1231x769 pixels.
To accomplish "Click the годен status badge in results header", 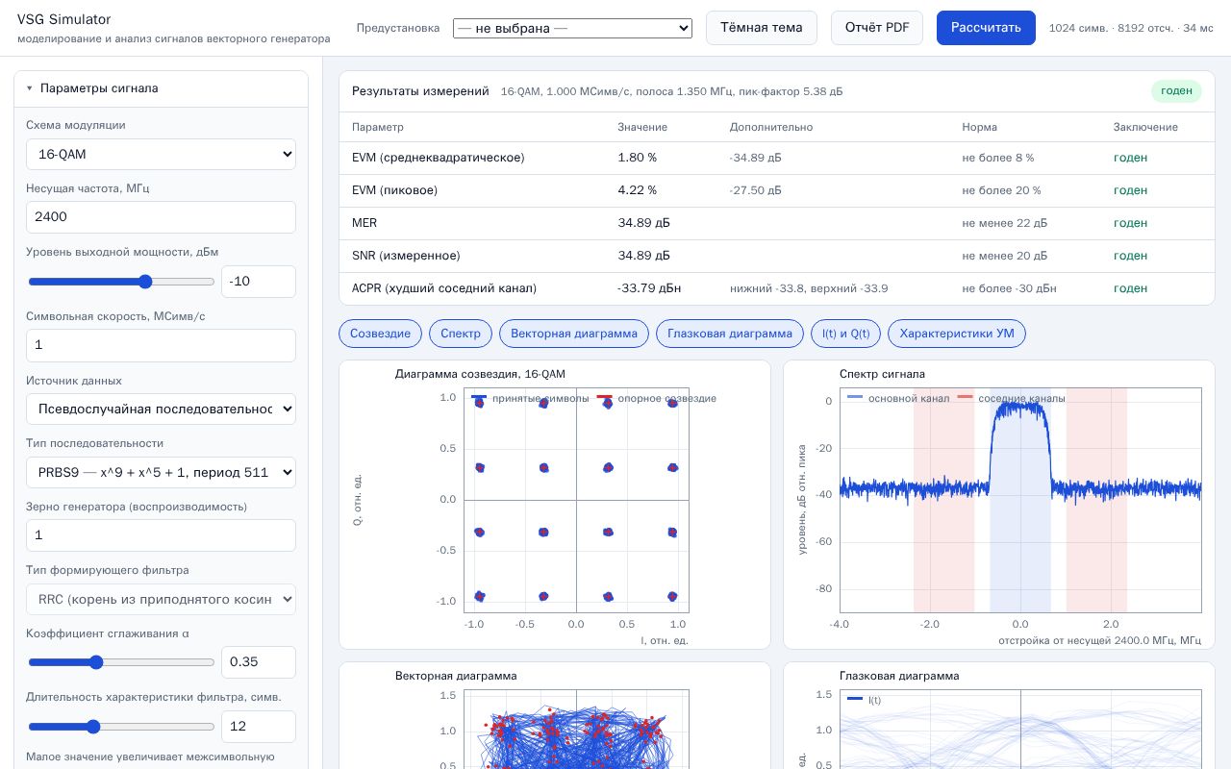I will (x=1177, y=91).
